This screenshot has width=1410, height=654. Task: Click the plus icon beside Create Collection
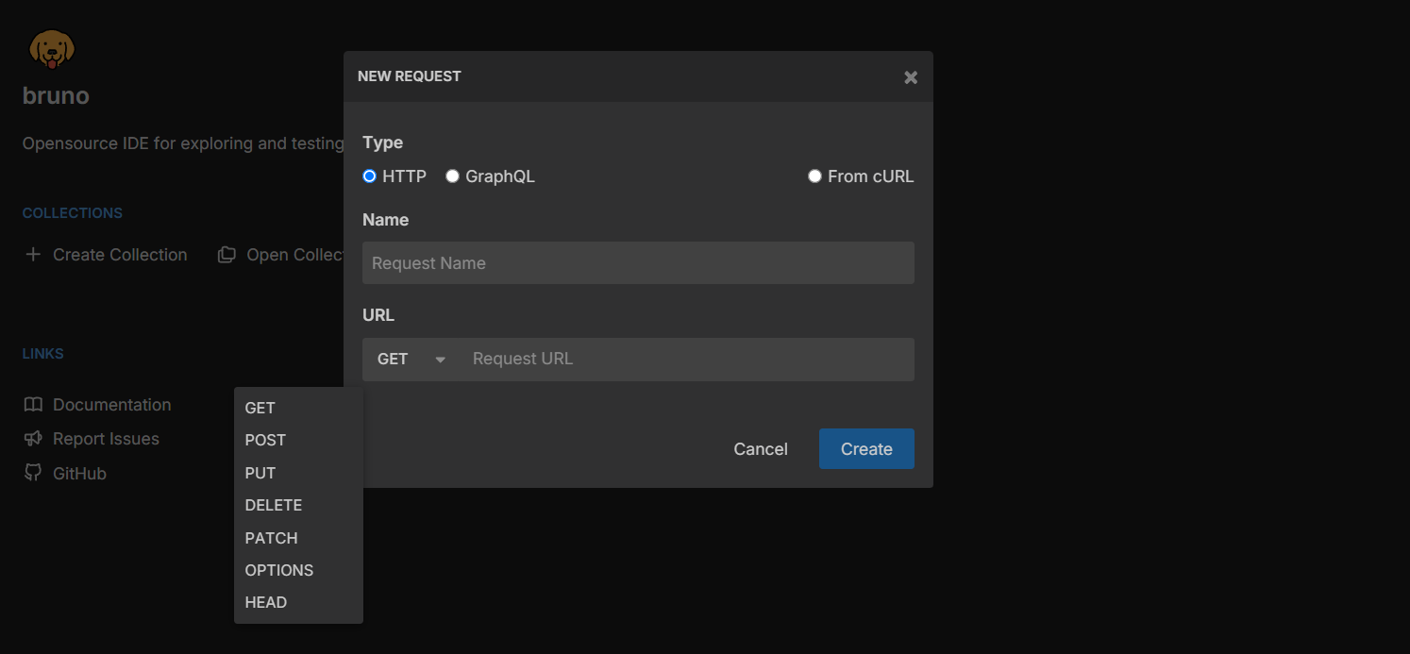coord(32,254)
